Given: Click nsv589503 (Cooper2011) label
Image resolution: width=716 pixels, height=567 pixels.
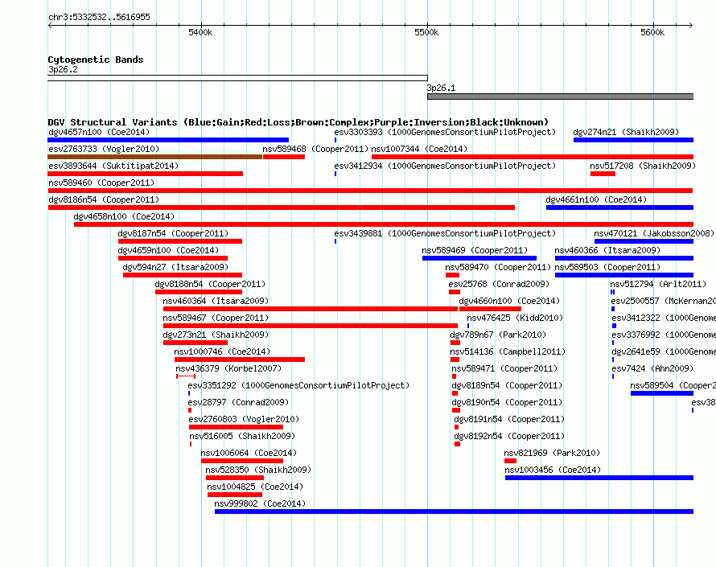Looking at the screenshot, I should [x=607, y=268].
